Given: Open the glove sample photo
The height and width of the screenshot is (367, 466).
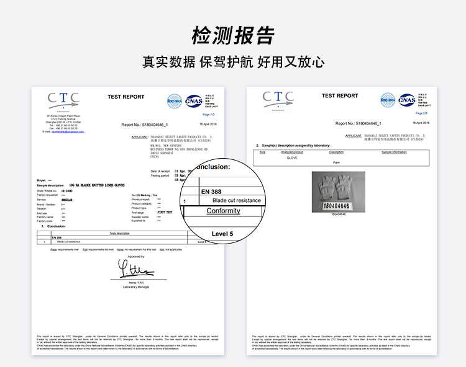Looking at the screenshot, I should click(339, 192).
